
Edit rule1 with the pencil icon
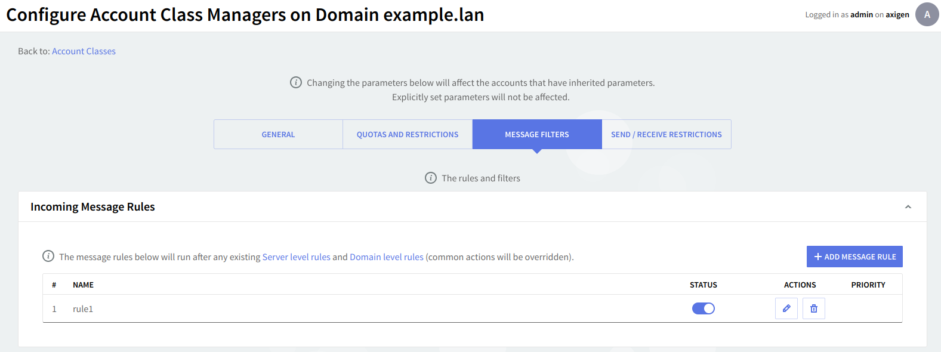(786, 308)
